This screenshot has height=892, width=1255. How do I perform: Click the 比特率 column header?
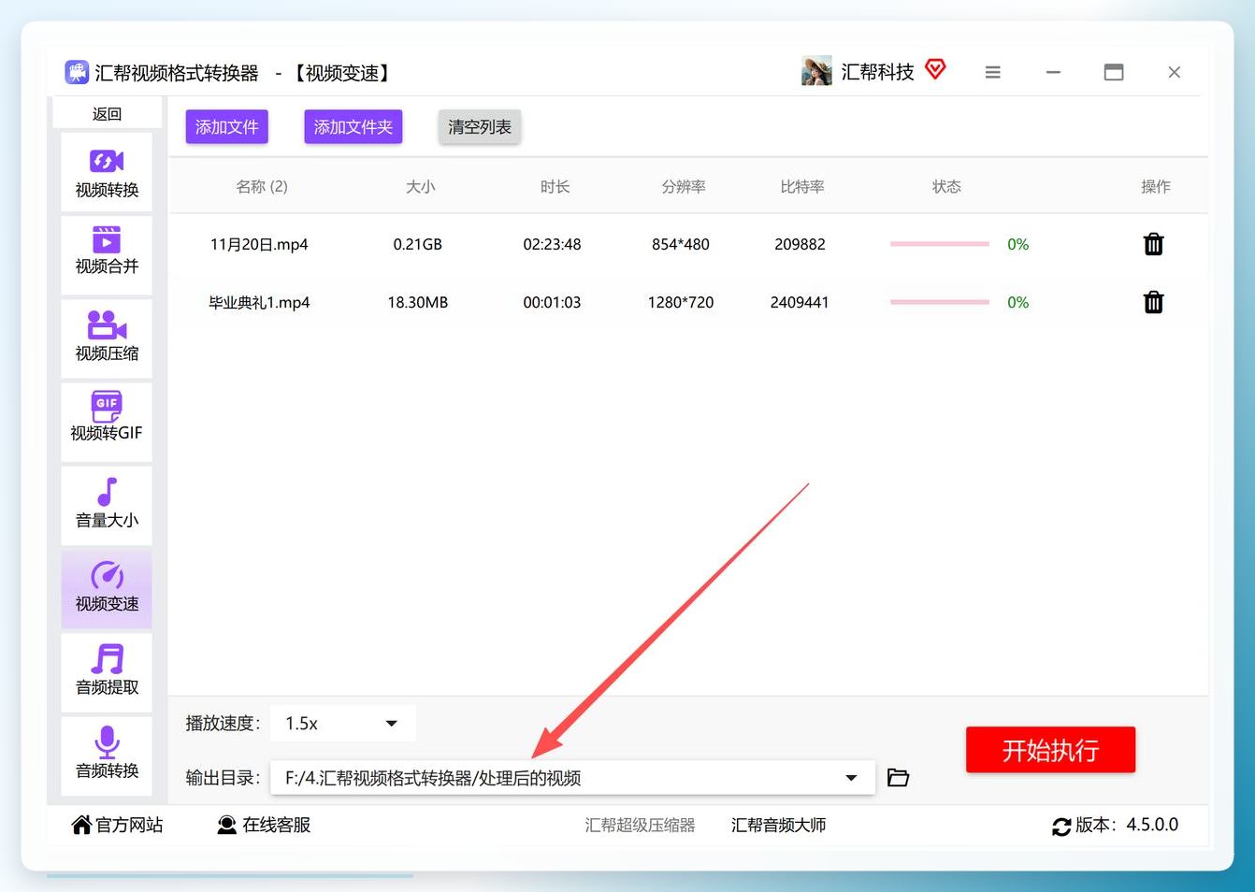pyautogui.click(x=802, y=187)
